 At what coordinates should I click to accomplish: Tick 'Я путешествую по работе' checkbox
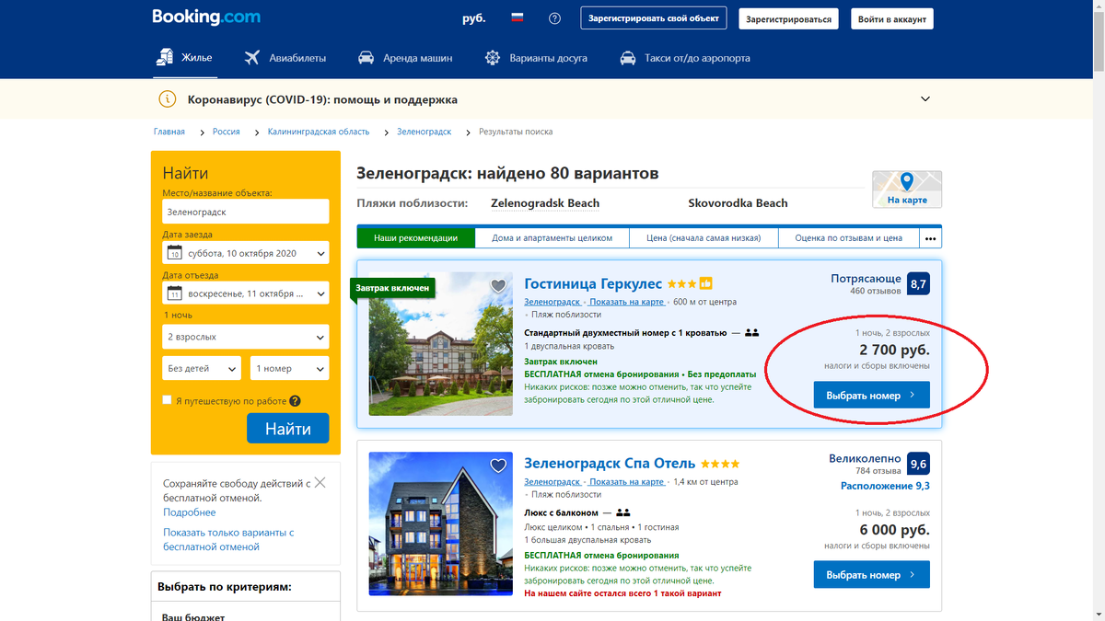167,400
